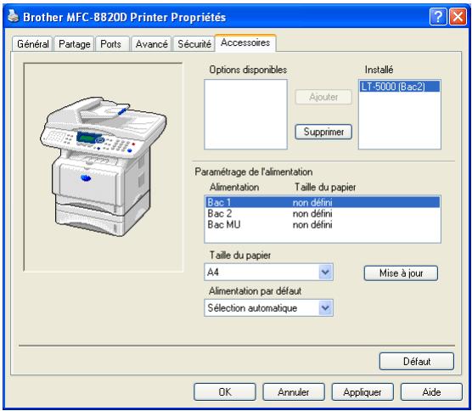472x411 pixels.
Task: Click the Supprimer button
Action: coord(323,132)
